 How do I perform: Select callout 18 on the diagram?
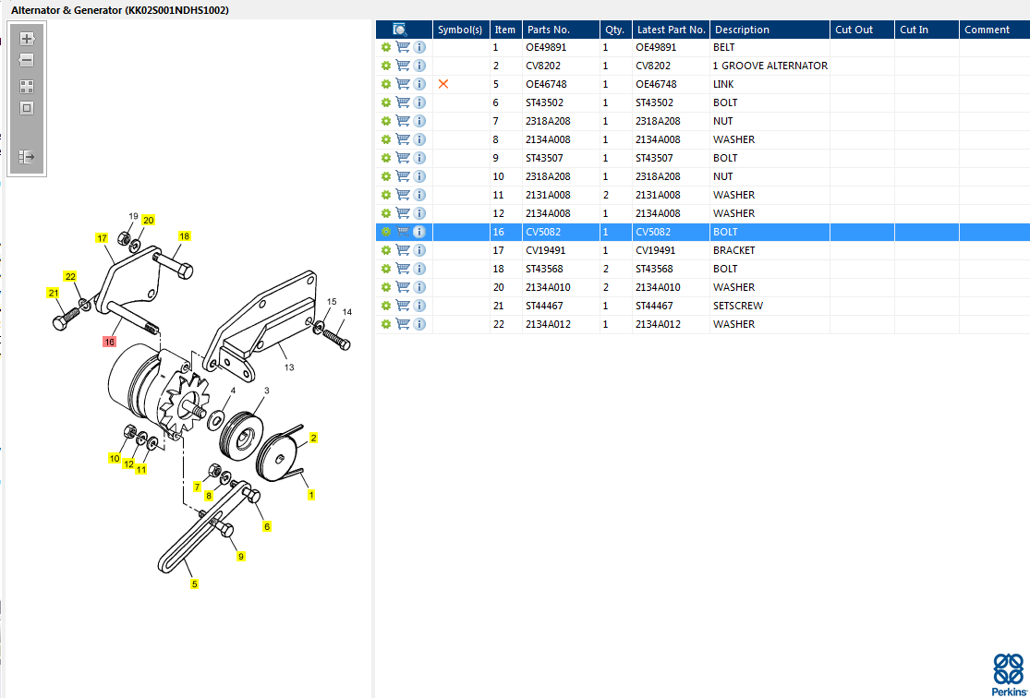click(x=185, y=236)
